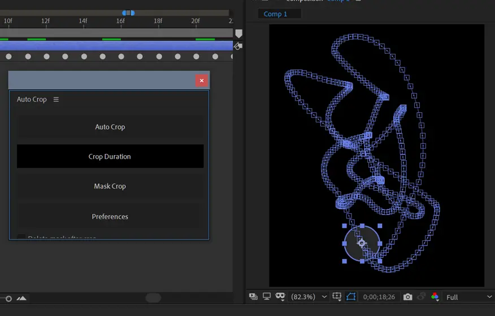Click the 20f mark on time ruler
The image size is (495, 316).
coord(196,21)
